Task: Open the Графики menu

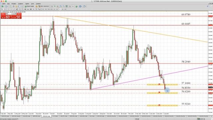Action: coord(21,4)
